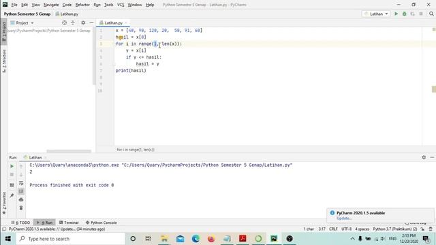This screenshot has width=436, height=245.
Task: Open the VCS menu
Action: tap(121, 5)
